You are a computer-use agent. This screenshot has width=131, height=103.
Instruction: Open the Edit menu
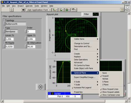coord(8,6)
